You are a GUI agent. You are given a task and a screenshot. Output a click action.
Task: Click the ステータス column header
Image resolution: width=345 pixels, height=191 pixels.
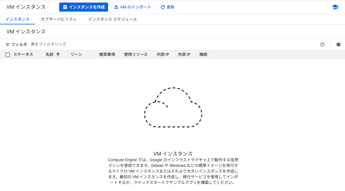tap(23, 54)
